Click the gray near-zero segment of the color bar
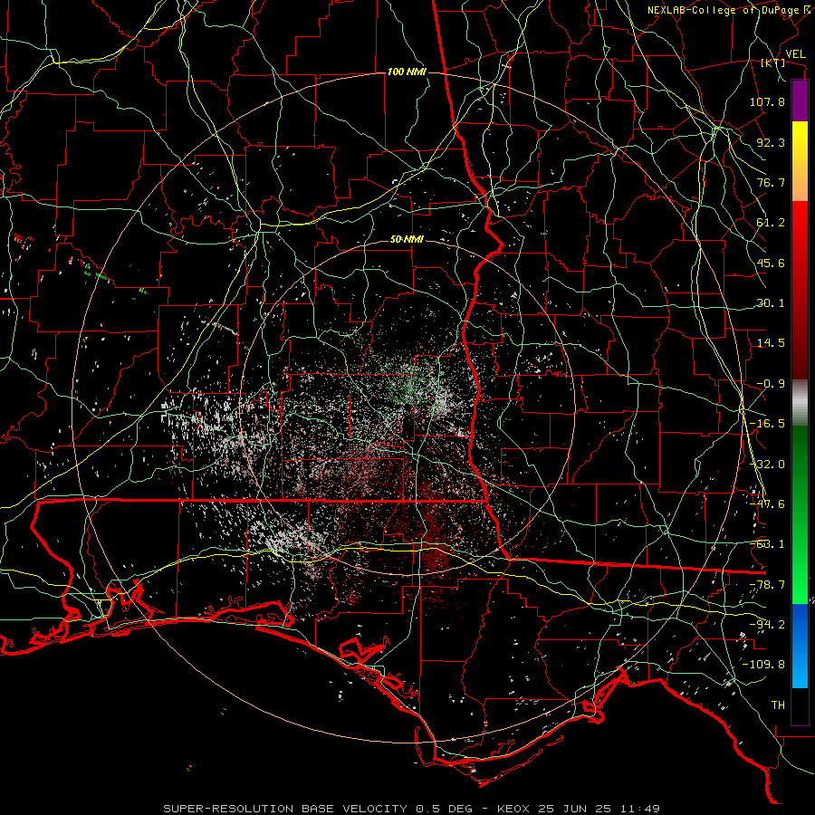Screen dimensions: 815x815 click(800, 403)
